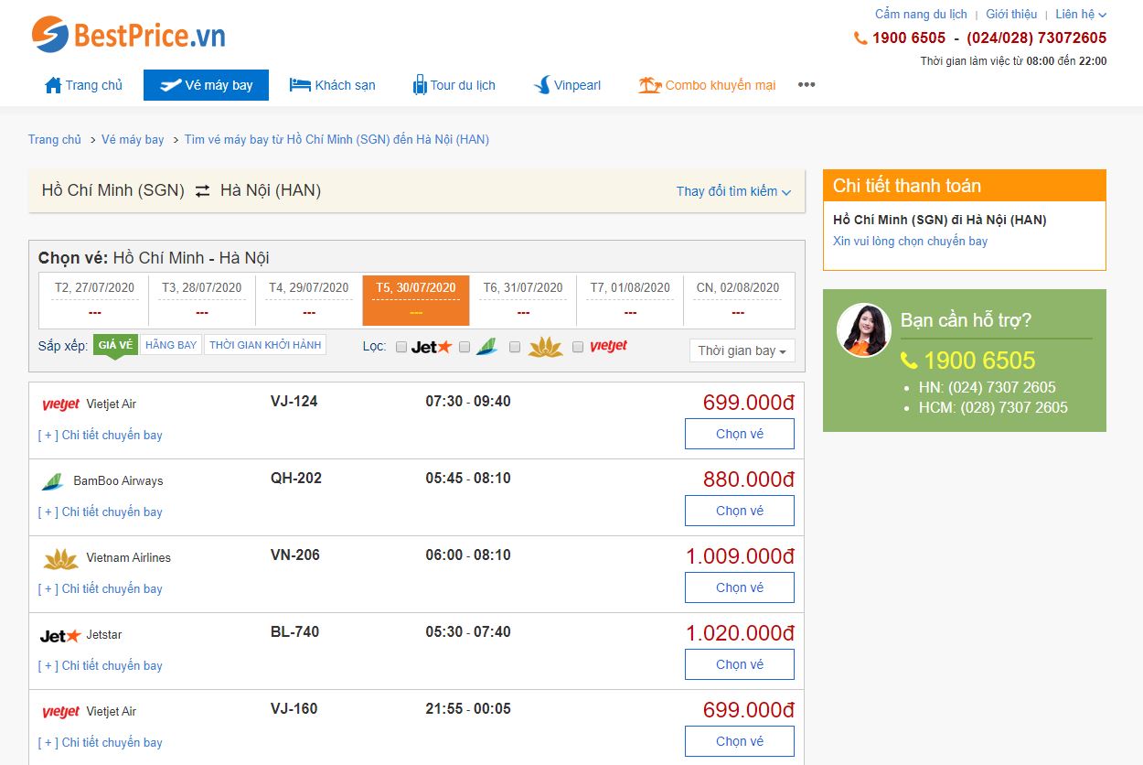The width and height of the screenshot is (1143, 765).
Task: Click the support agent avatar photo
Action: 864,330
